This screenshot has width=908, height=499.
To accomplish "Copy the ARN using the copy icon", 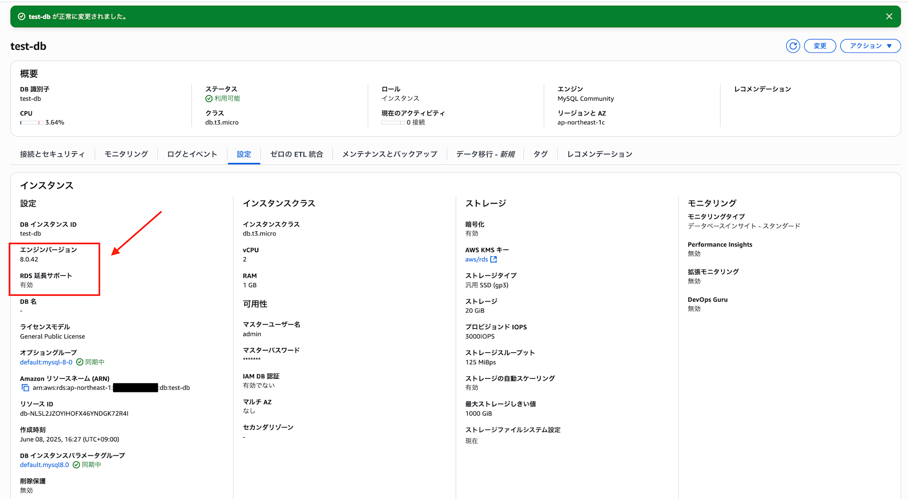I will [25, 388].
